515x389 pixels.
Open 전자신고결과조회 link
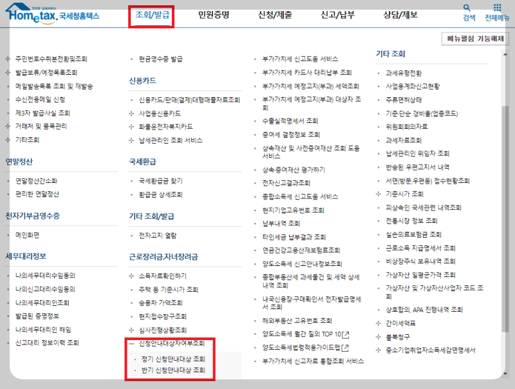coord(286,183)
